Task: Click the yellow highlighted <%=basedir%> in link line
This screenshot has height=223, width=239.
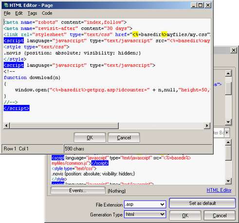Action: coord(150,34)
